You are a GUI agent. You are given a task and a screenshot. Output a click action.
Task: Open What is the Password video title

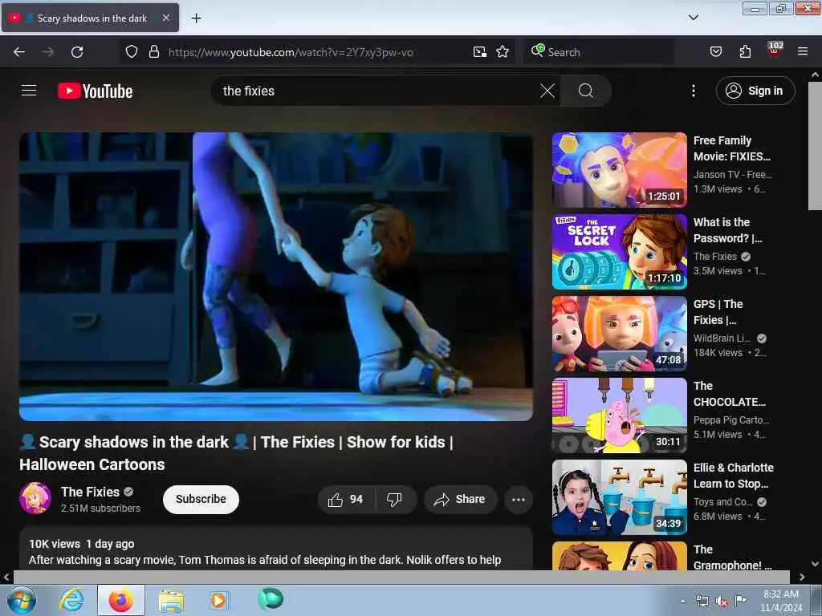pos(727,230)
